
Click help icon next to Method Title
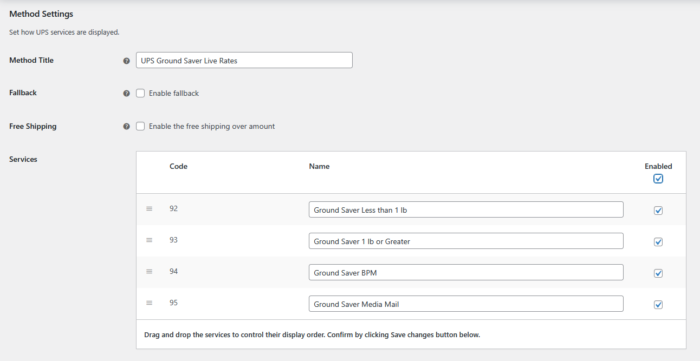pos(126,61)
